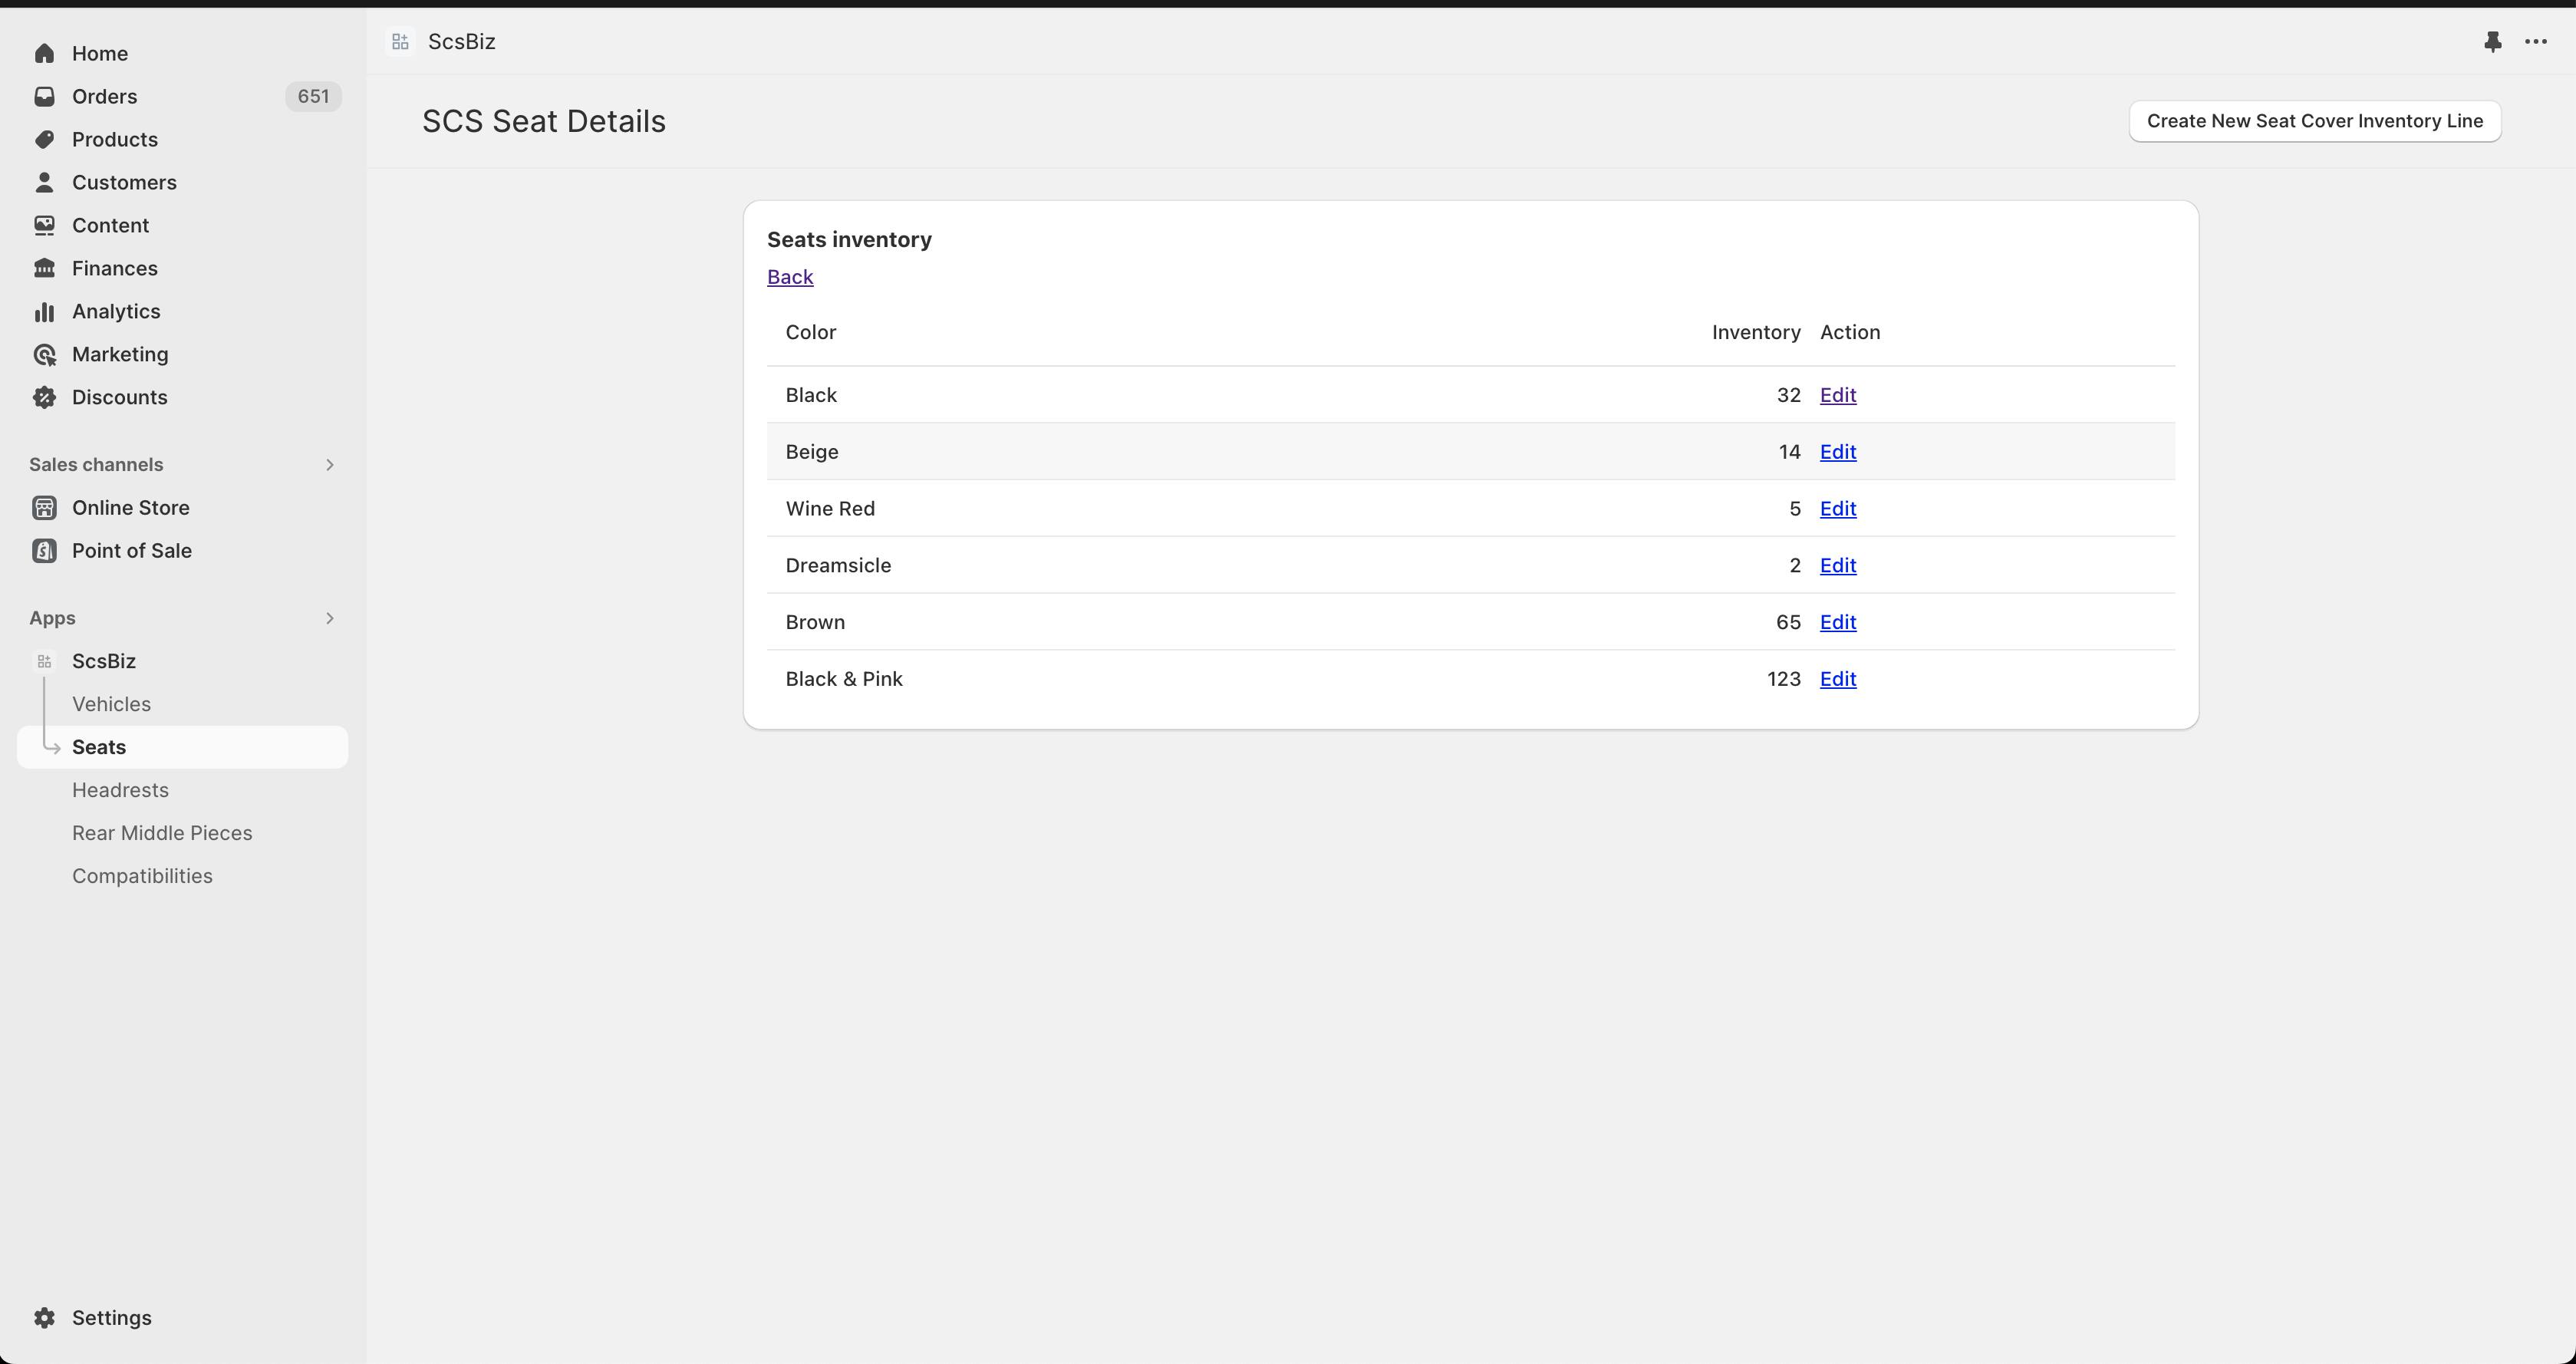Click the Analytics bar chart icon
Viewport: 2576px width, 1364px height.
pos(44,311)
